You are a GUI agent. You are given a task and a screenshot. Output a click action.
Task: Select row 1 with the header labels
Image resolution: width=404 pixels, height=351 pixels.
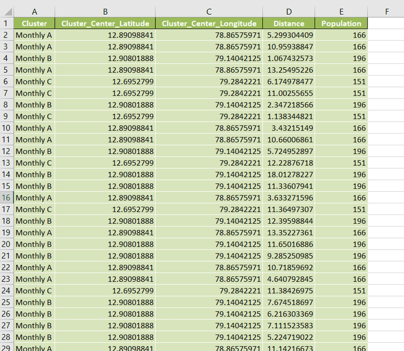7,23
